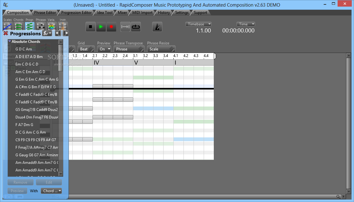
Task: Switch to the Phrase Editor tab
Action: pyautogui.click(x=45, y=13)
